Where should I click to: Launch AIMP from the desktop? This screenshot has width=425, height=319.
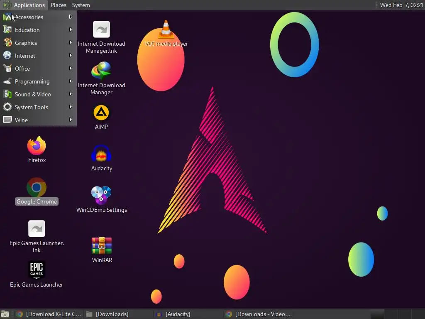101,112
